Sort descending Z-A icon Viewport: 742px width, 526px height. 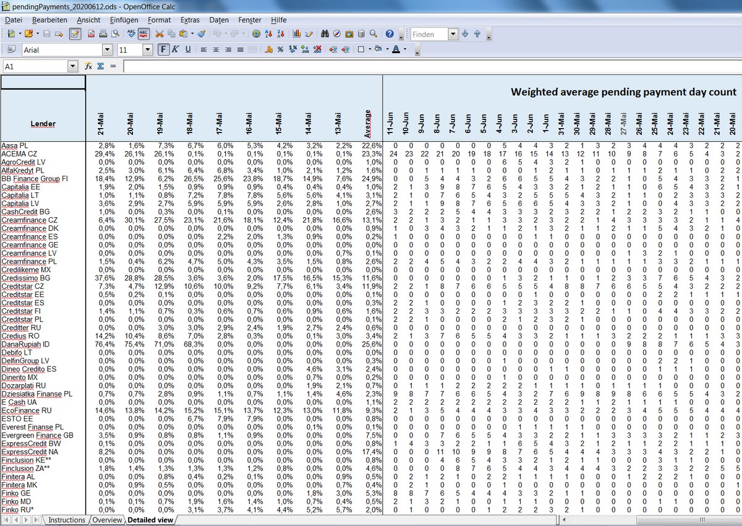281,34
